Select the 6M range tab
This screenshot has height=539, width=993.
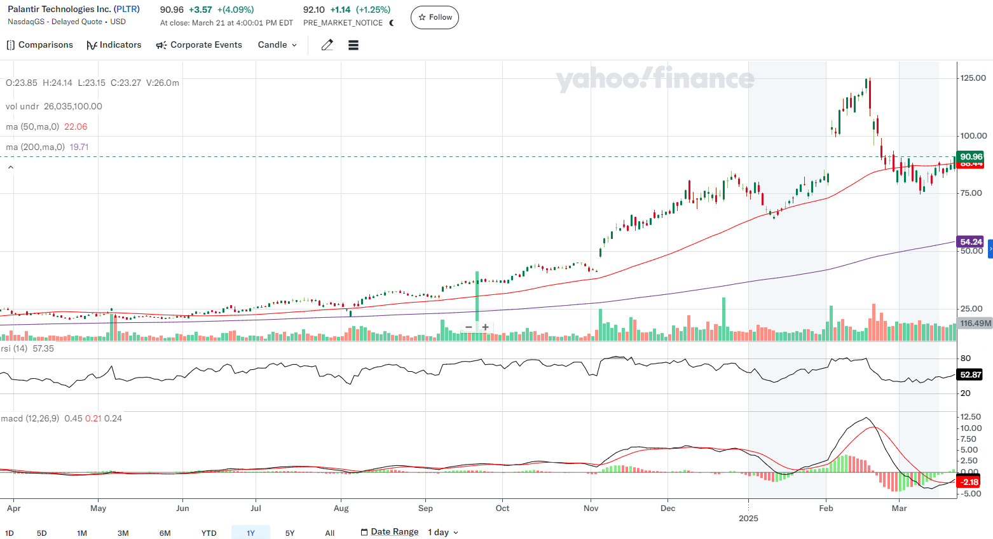pos(165,533)
